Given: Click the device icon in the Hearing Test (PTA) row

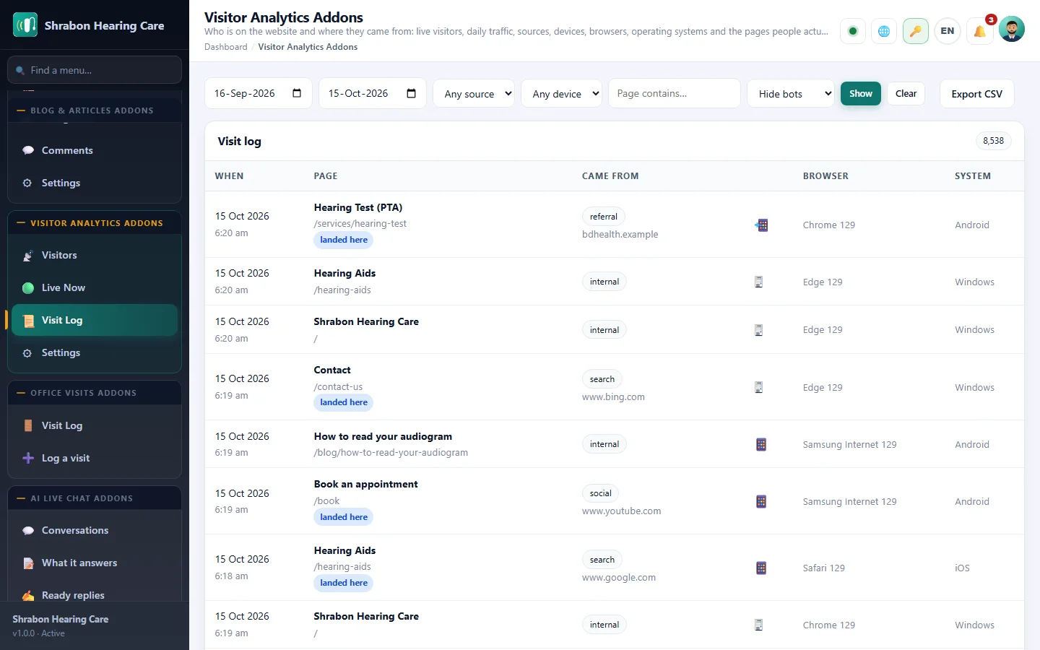Looking at the screenshot, I should click(x=761, y=225).
